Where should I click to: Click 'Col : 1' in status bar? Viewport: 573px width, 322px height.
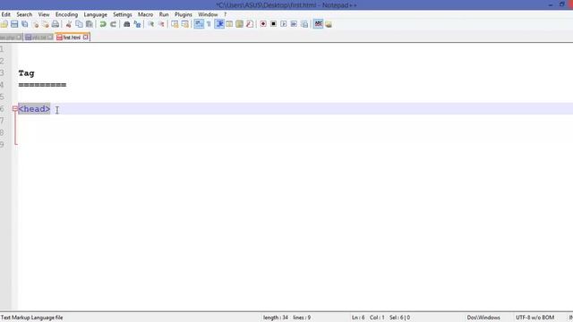pyautogui.click(x=377, y=318)
